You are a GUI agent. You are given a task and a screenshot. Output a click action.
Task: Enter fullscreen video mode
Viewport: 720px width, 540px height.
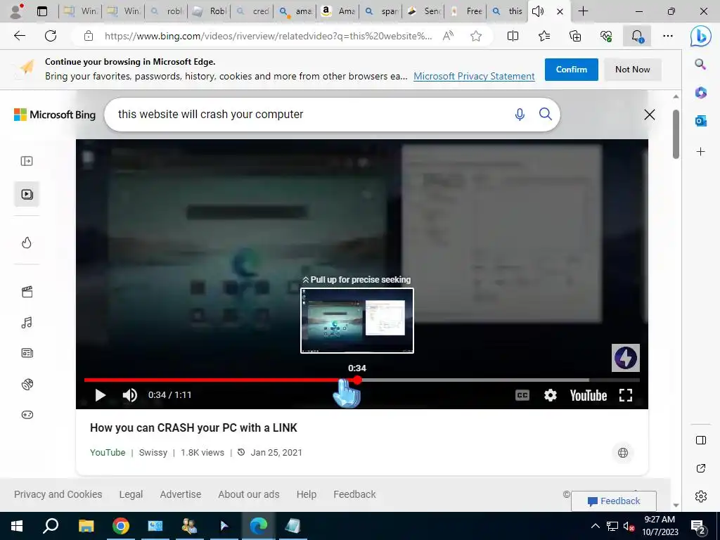pos(625,395)
